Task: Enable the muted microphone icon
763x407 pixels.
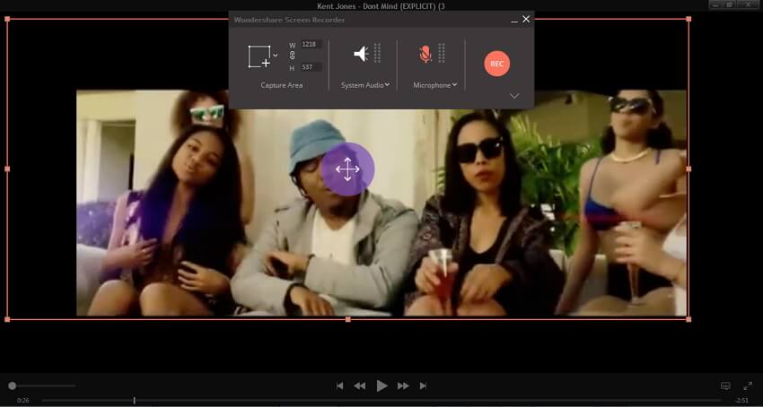Action: coord(425,54)
